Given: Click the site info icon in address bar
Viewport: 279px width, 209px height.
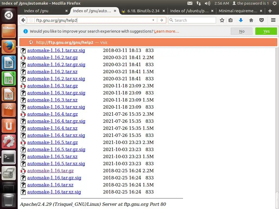Looking at the screenshot, I should click(x=31, y=20).
